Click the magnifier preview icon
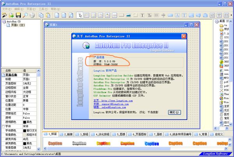The width and height of the screenshot is (234, 157). [x=25, y=15]
